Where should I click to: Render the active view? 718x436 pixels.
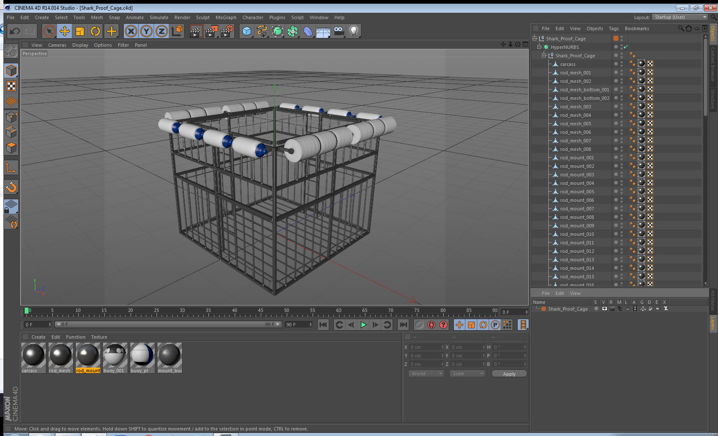click(x=195, y=31)
